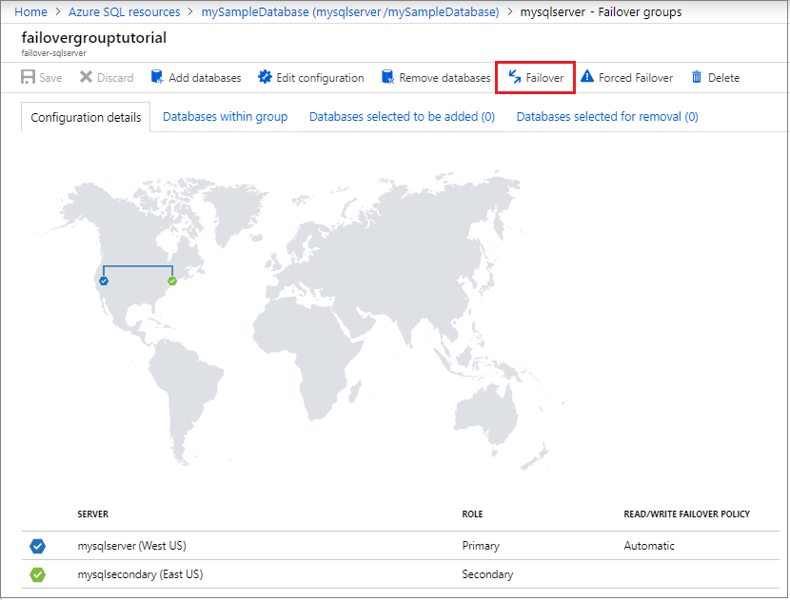Screen dimensions: 790x601
Task: Switch to Databases within group tab
Action: (225, 116)
